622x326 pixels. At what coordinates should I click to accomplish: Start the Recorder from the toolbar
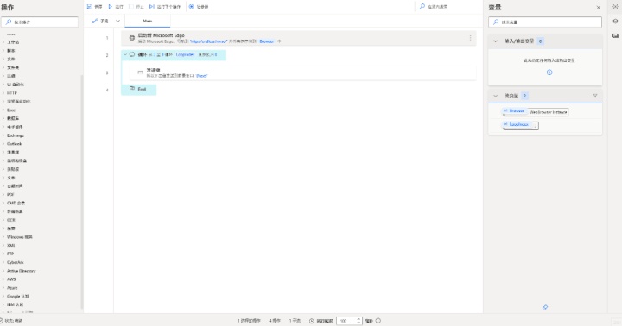click(191, 7)
